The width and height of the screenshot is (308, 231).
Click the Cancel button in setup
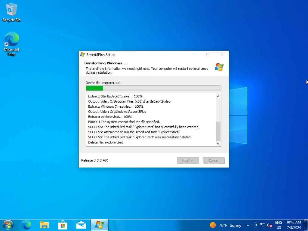(214, 161)
